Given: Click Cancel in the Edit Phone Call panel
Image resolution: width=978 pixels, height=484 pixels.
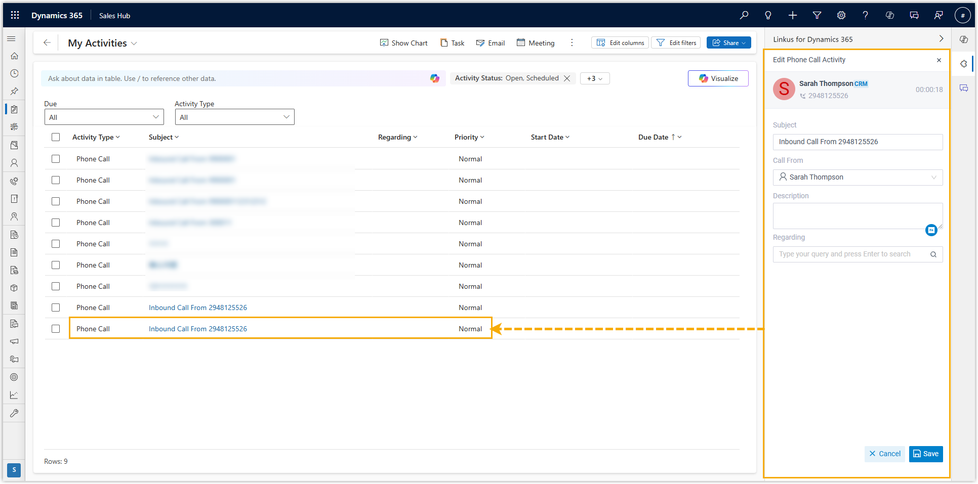Looking at the screenshot, I should (x=884, y=454).
